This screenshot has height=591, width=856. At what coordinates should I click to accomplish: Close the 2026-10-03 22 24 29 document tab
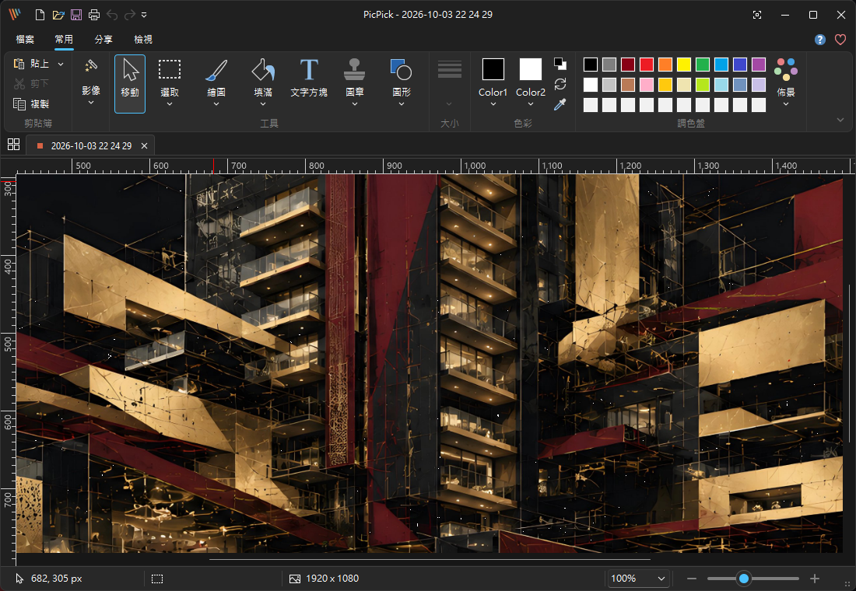(x=144, y=145)
